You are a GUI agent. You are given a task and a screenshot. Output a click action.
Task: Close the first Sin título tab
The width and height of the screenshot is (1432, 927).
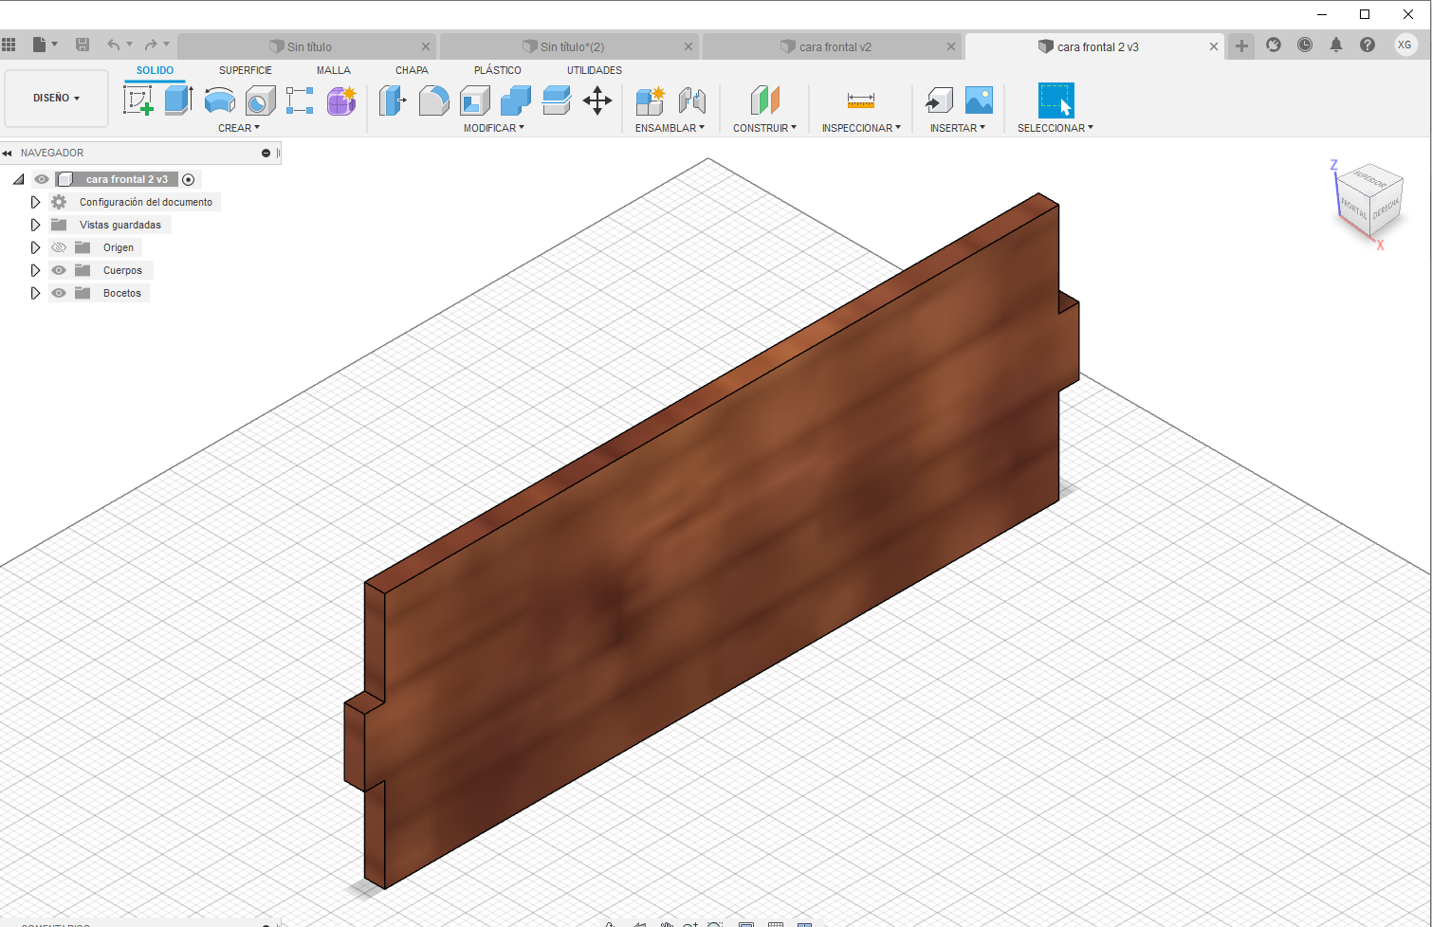tap(426, 46)
